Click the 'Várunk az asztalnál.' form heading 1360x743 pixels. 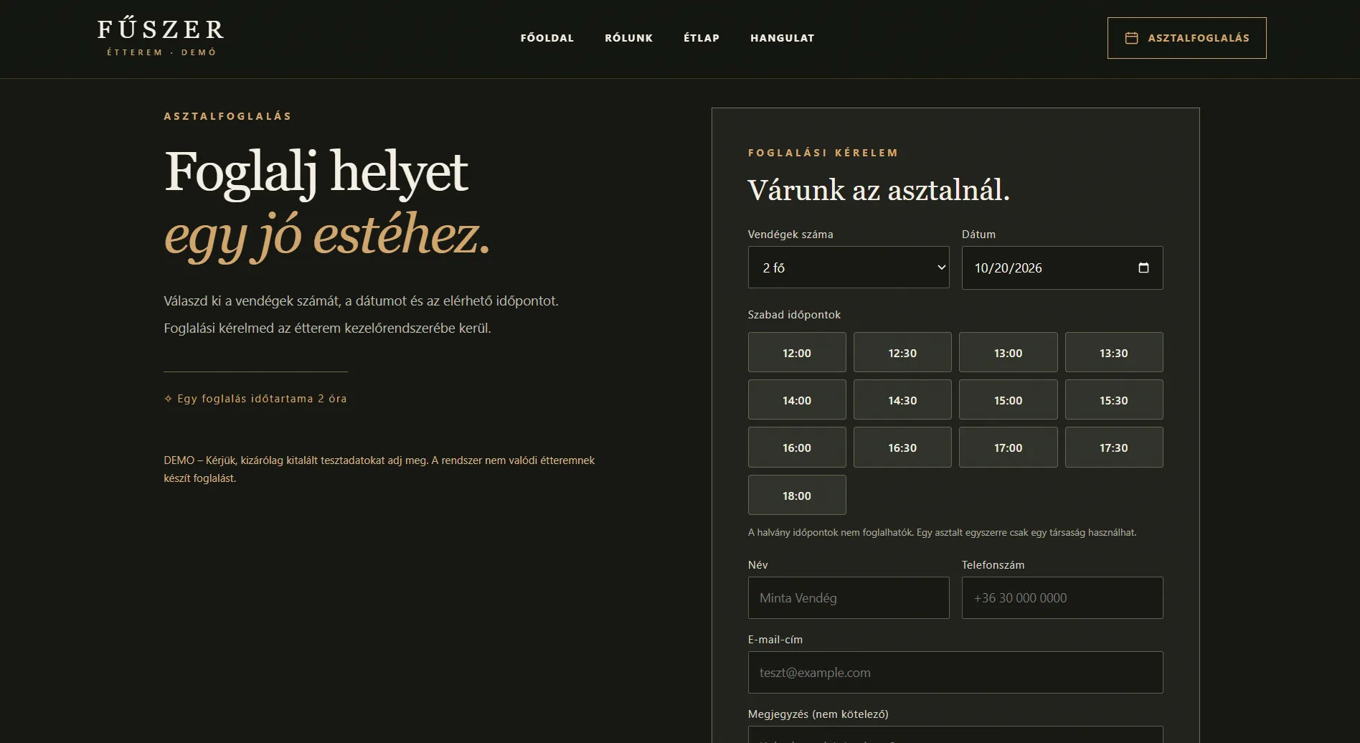click(x=879, y=190)
